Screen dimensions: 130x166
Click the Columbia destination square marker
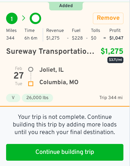31,84
